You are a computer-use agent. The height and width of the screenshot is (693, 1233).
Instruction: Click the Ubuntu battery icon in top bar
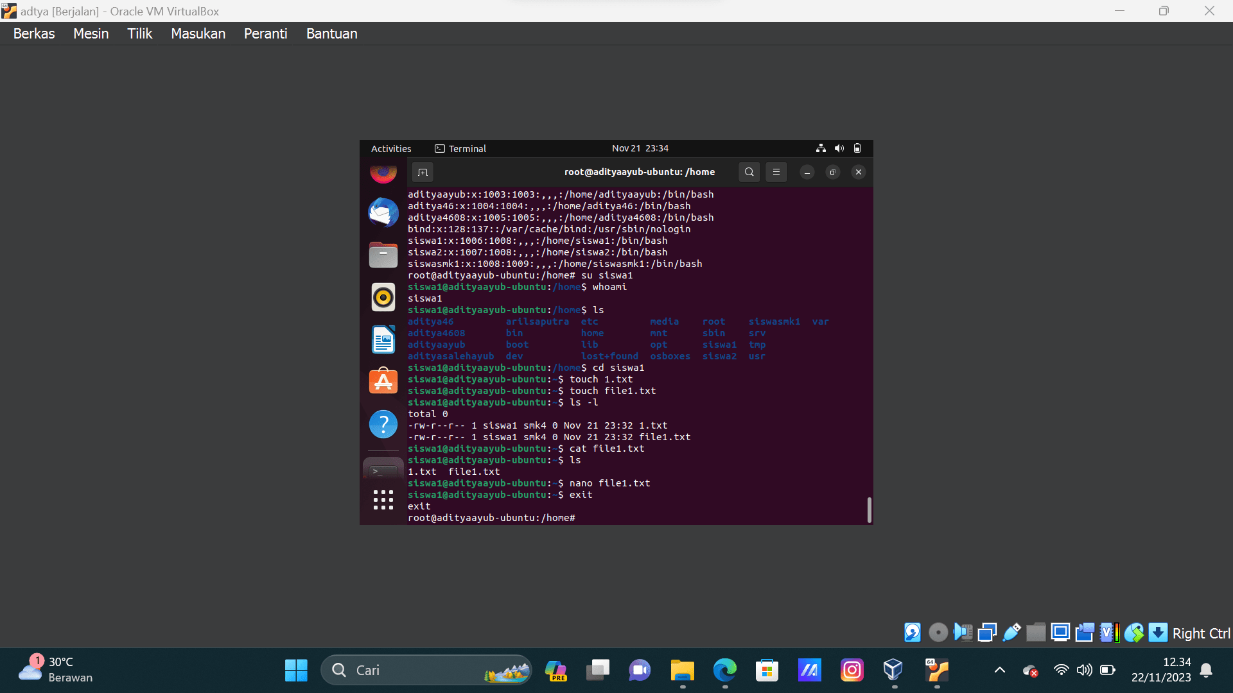pos(857,148)
